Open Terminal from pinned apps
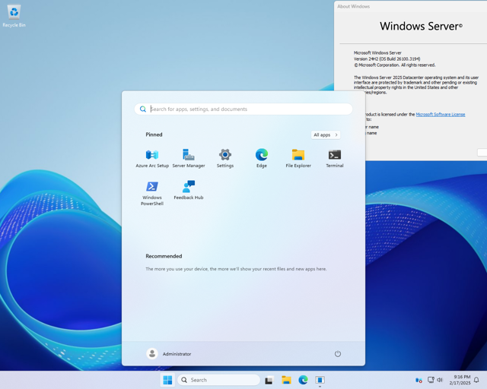Viewport: 487px width, 389px height. [335, 158]
